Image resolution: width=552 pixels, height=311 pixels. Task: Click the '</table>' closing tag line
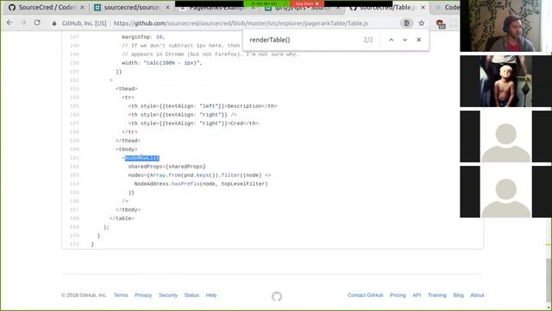click(122, 219)
